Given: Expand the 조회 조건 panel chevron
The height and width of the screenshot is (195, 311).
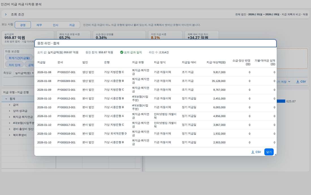Looking at the screenshot, I should point(6,14).
